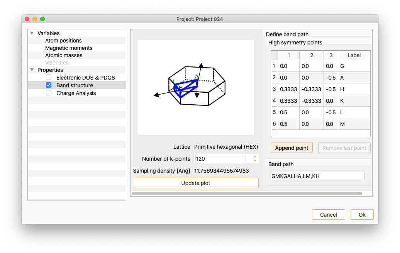The image size is (400, 253).
Task: Click the '-0.5' cell in row A
Action: pyautogui.click(x=331, y=78)
